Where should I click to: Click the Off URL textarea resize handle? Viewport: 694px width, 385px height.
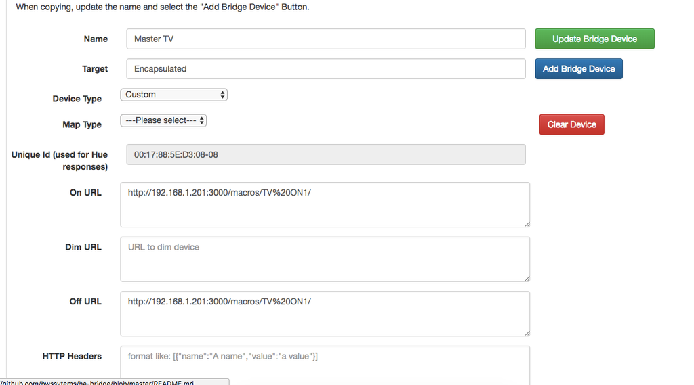527,333
